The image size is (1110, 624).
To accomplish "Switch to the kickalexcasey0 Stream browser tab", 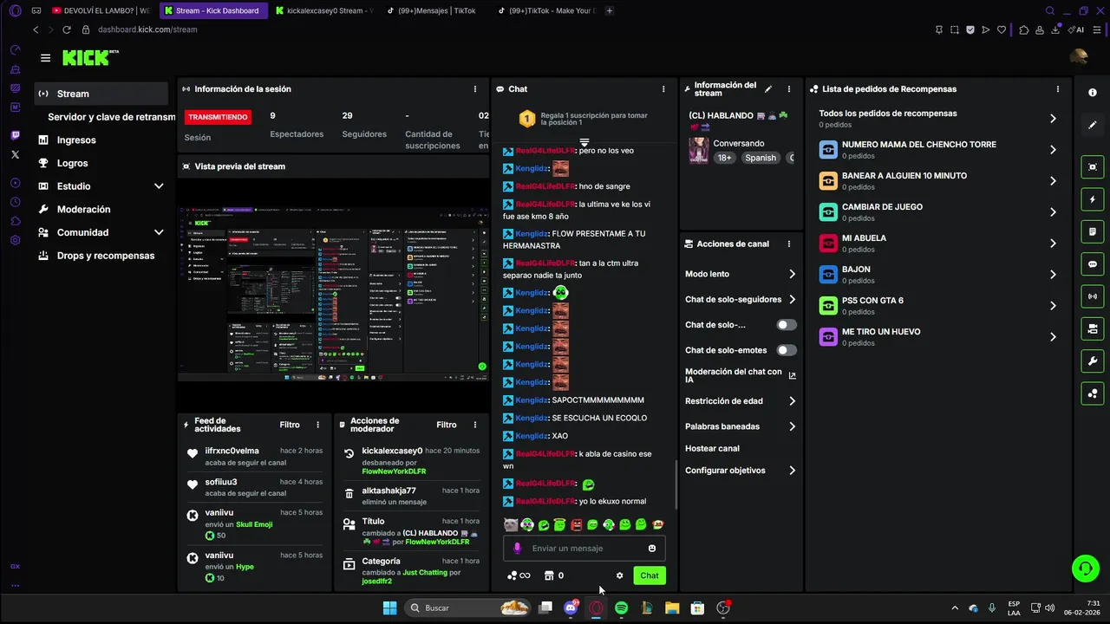I will (324, 10).
